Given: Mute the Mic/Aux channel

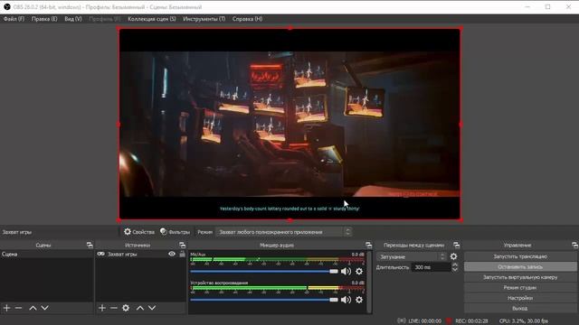Looking at the screenshot, I should (x=346, y=271).
